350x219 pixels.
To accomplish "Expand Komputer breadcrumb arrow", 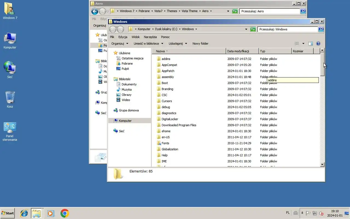I will tap(153, 29).
